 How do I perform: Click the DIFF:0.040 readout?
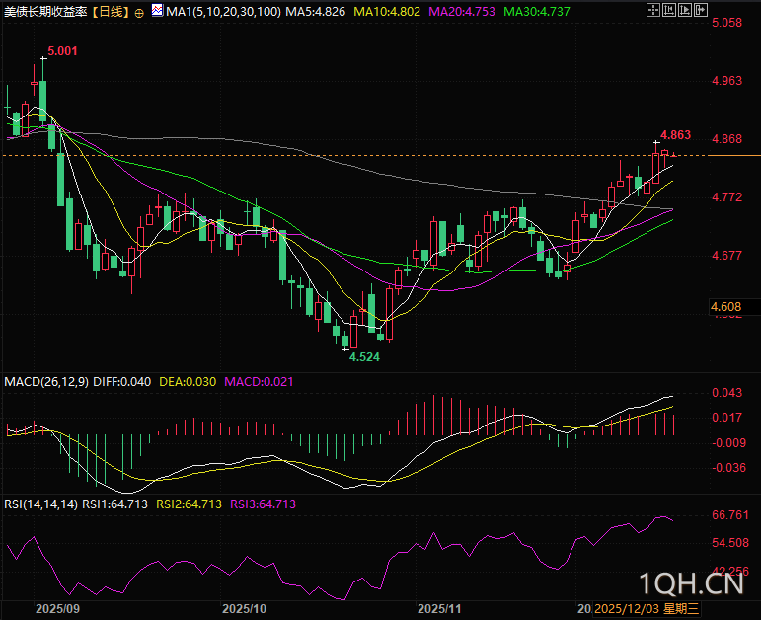[123, 381]
